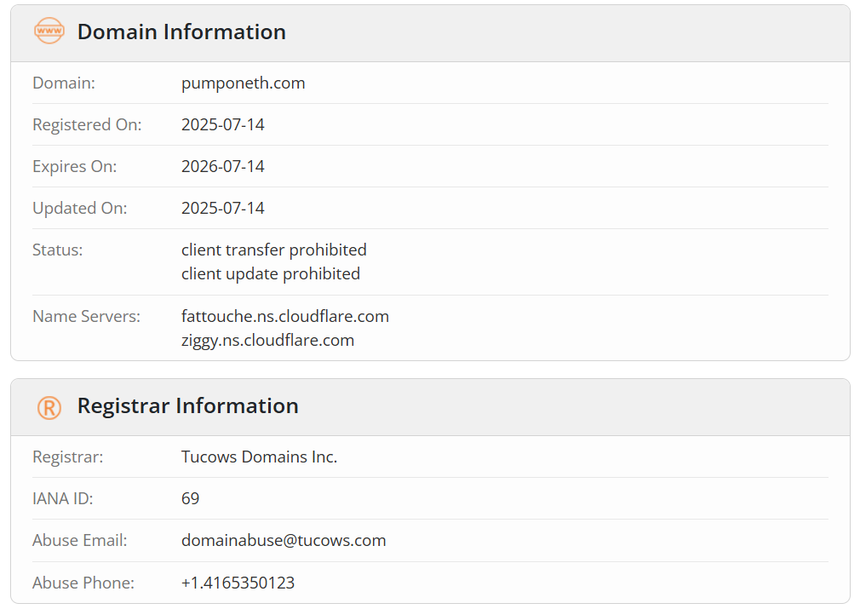860x609 pixels.
Task: Click abuse phone +1.4165350123
Action: pos(238,583)
